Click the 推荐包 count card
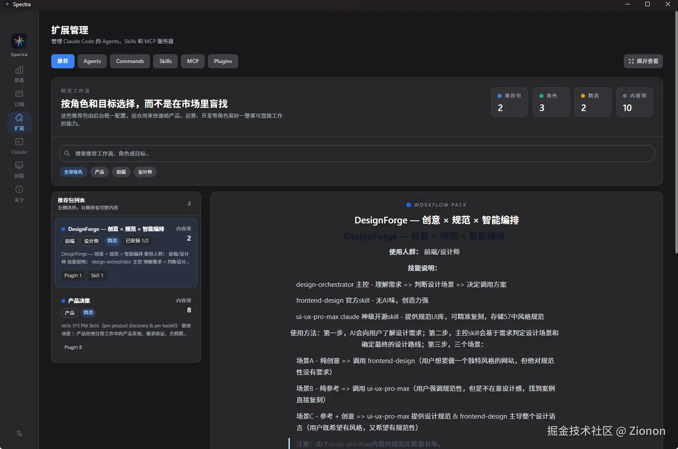678x449 pixels. [x=509, y=102]
